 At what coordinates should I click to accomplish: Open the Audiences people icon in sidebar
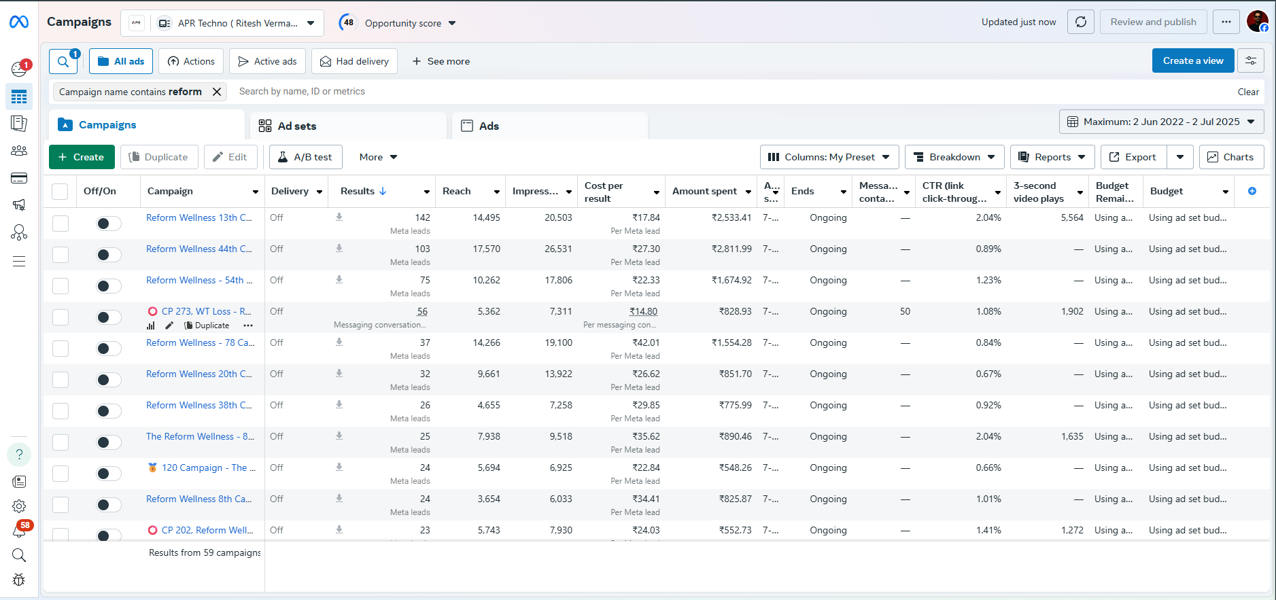pyautogui.click(x=19, y=151)
